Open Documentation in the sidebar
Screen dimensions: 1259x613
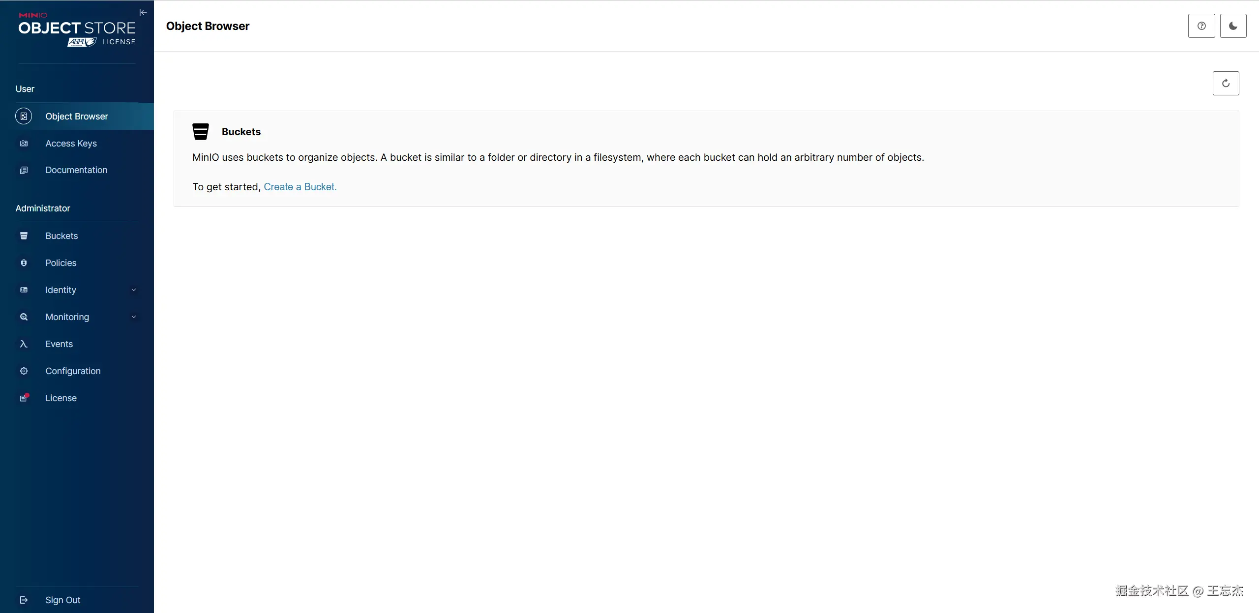(76, 170)
